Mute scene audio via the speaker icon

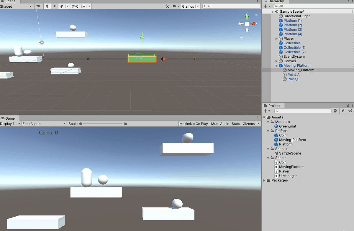pos(55,6)
